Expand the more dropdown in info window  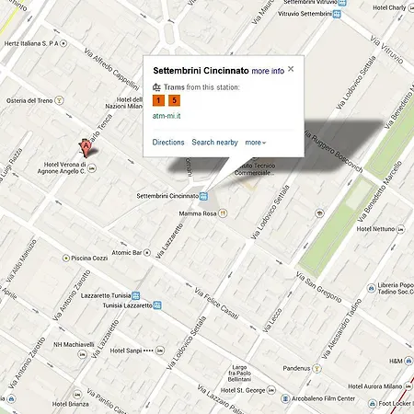point(256,143)
